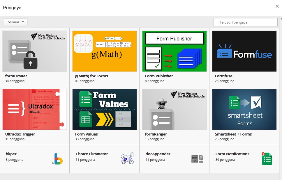Click the Choice Eliminator gCE icon
Screen dimensions: 282x180
pyautogui.click(x=127, y=159)
